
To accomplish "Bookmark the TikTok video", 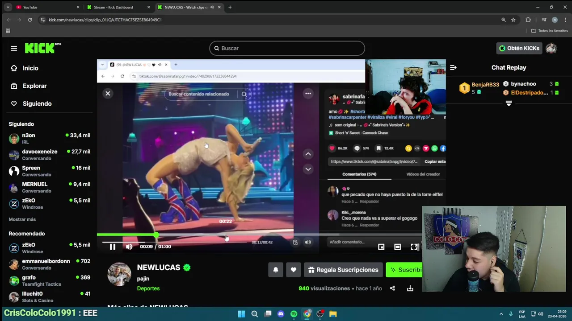I will point(379,148).
